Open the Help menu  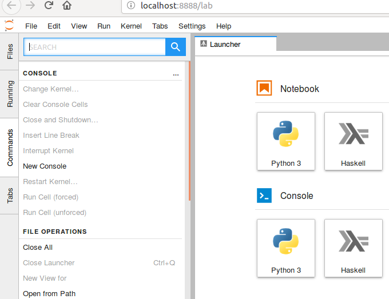[x=224, y=26]
